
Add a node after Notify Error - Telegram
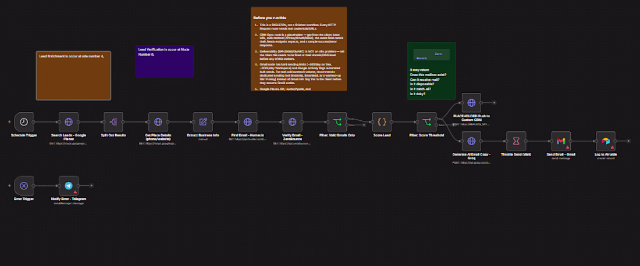[91, 186]
